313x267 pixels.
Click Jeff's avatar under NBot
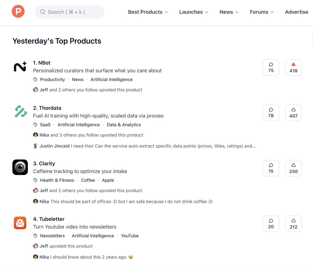[35, 90]
